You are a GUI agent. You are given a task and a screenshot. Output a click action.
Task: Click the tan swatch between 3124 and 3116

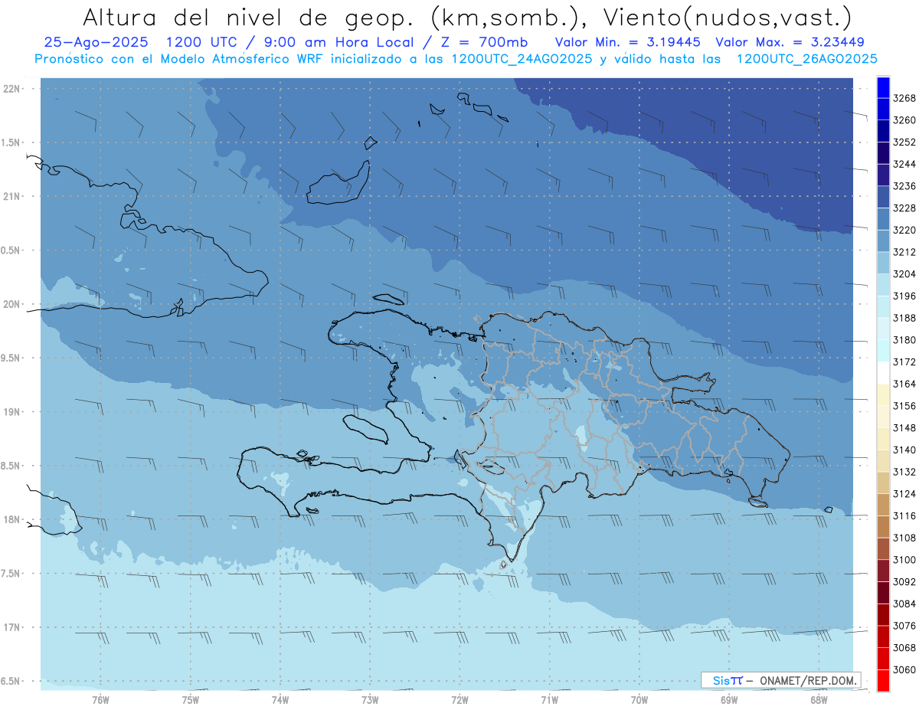(882, 505)
